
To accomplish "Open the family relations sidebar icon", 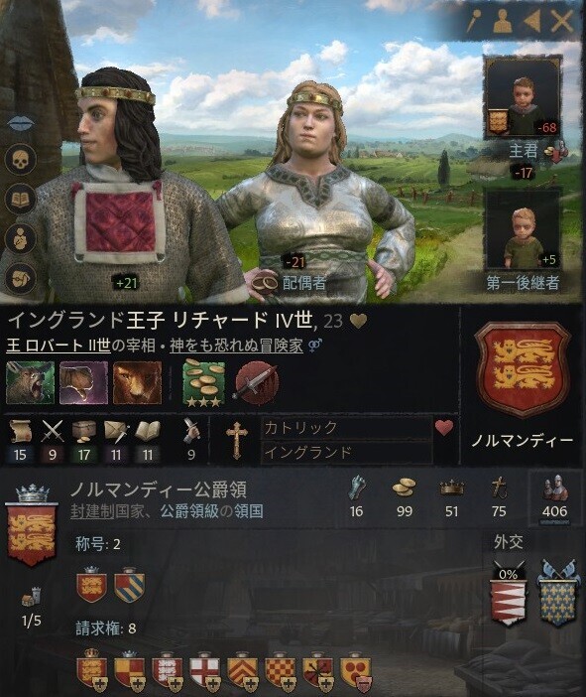I will (x=21, y=238).
